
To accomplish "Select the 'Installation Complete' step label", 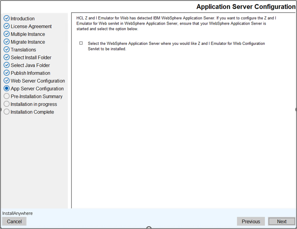I will coord(32,112).
